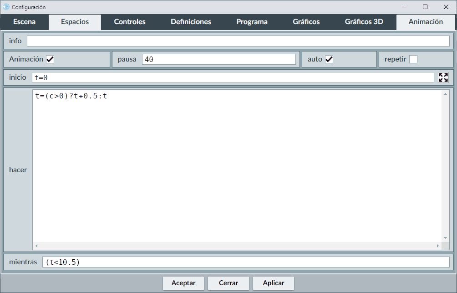Image resolution: width=457 pixels, height=293 pixels.
Task: Switch to the Gráficos tab
Action: coord(306,22)
